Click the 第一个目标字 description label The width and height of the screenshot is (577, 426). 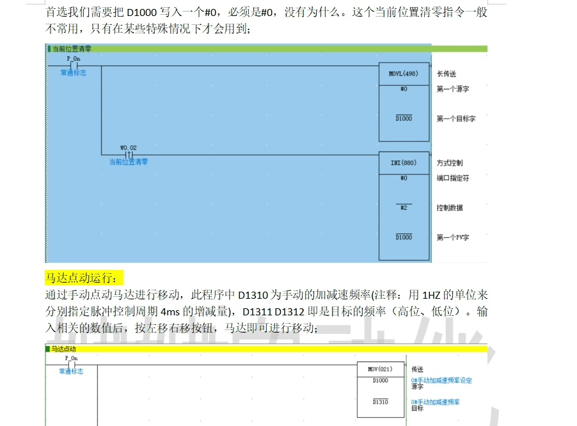tap(456, 119)
